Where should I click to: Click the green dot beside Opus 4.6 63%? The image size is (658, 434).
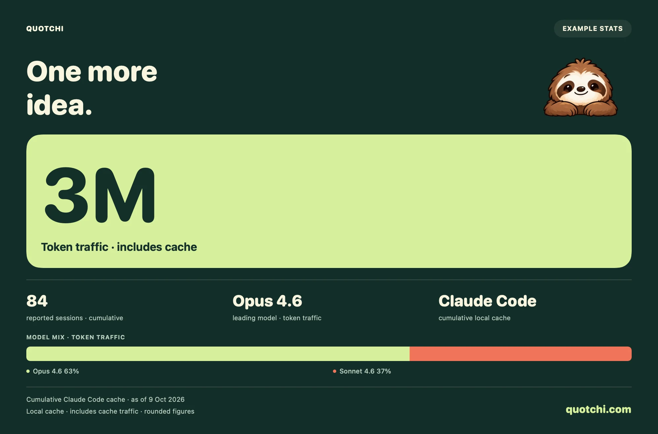(28, 371)
